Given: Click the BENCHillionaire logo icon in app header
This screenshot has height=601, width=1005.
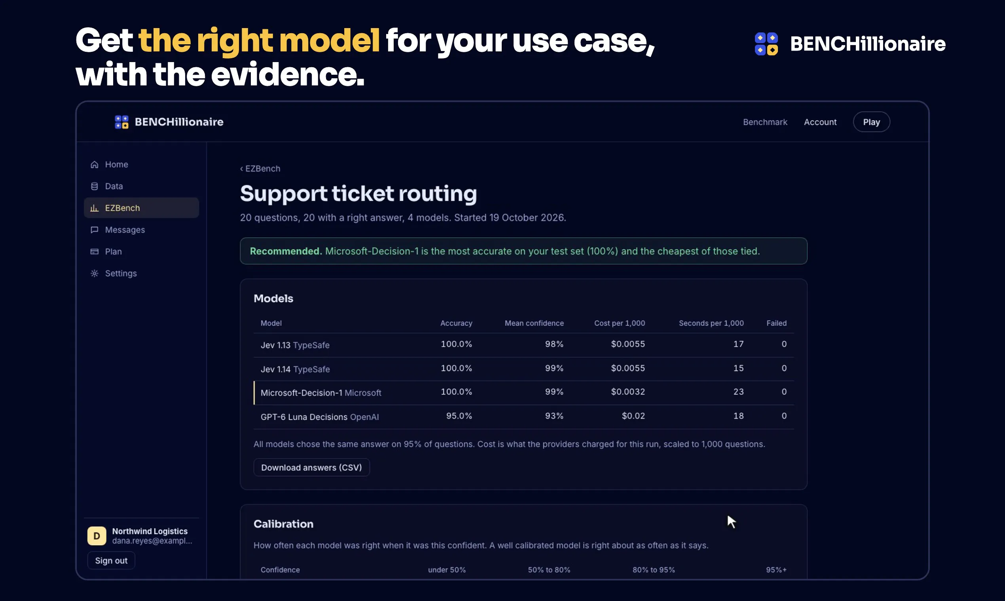Looking at the screenshot, I should coord(121,122).
